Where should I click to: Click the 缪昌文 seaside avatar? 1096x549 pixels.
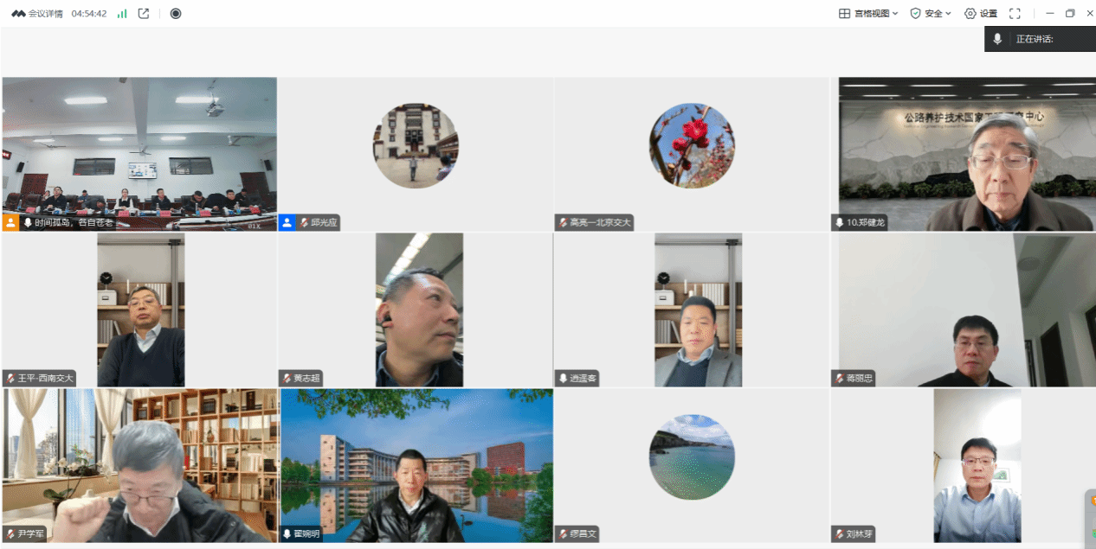[692, 456]
